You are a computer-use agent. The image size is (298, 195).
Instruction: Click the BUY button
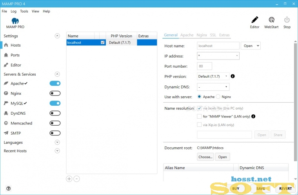(236, 188)
